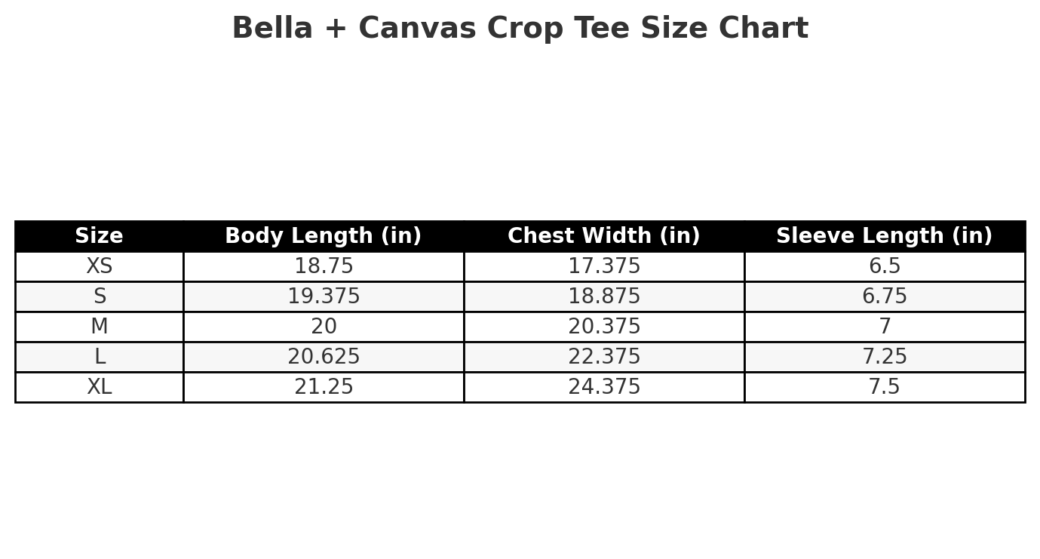The width and height of the screenshot is (1040, 559).
Task: Click sleeve length value 6.75
Action: point(885,296)
